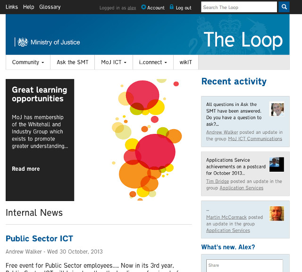Click 'Free event for Public Sector employees' text
Image resolution: width=302 pixels, height=272 pixels.
(x=90, y=266)
